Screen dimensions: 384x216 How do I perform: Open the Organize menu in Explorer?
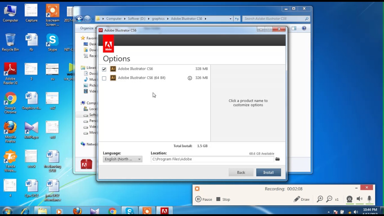point(88,28)
